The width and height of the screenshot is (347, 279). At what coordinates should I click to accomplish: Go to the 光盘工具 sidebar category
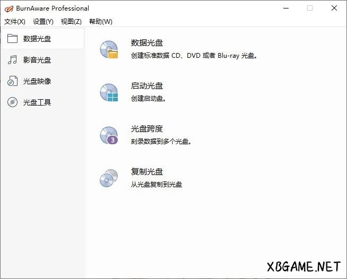pos(37,102)
